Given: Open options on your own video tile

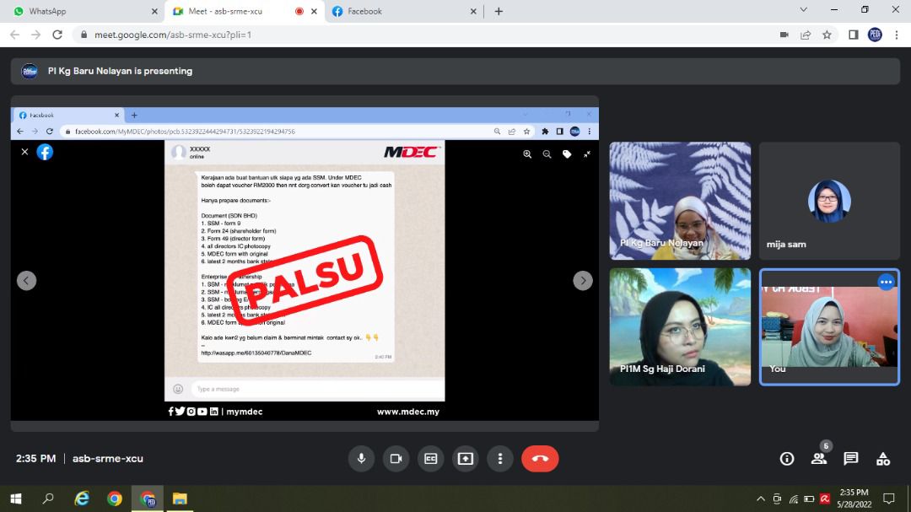Looking at the screenshot, I should click(886, 283).
